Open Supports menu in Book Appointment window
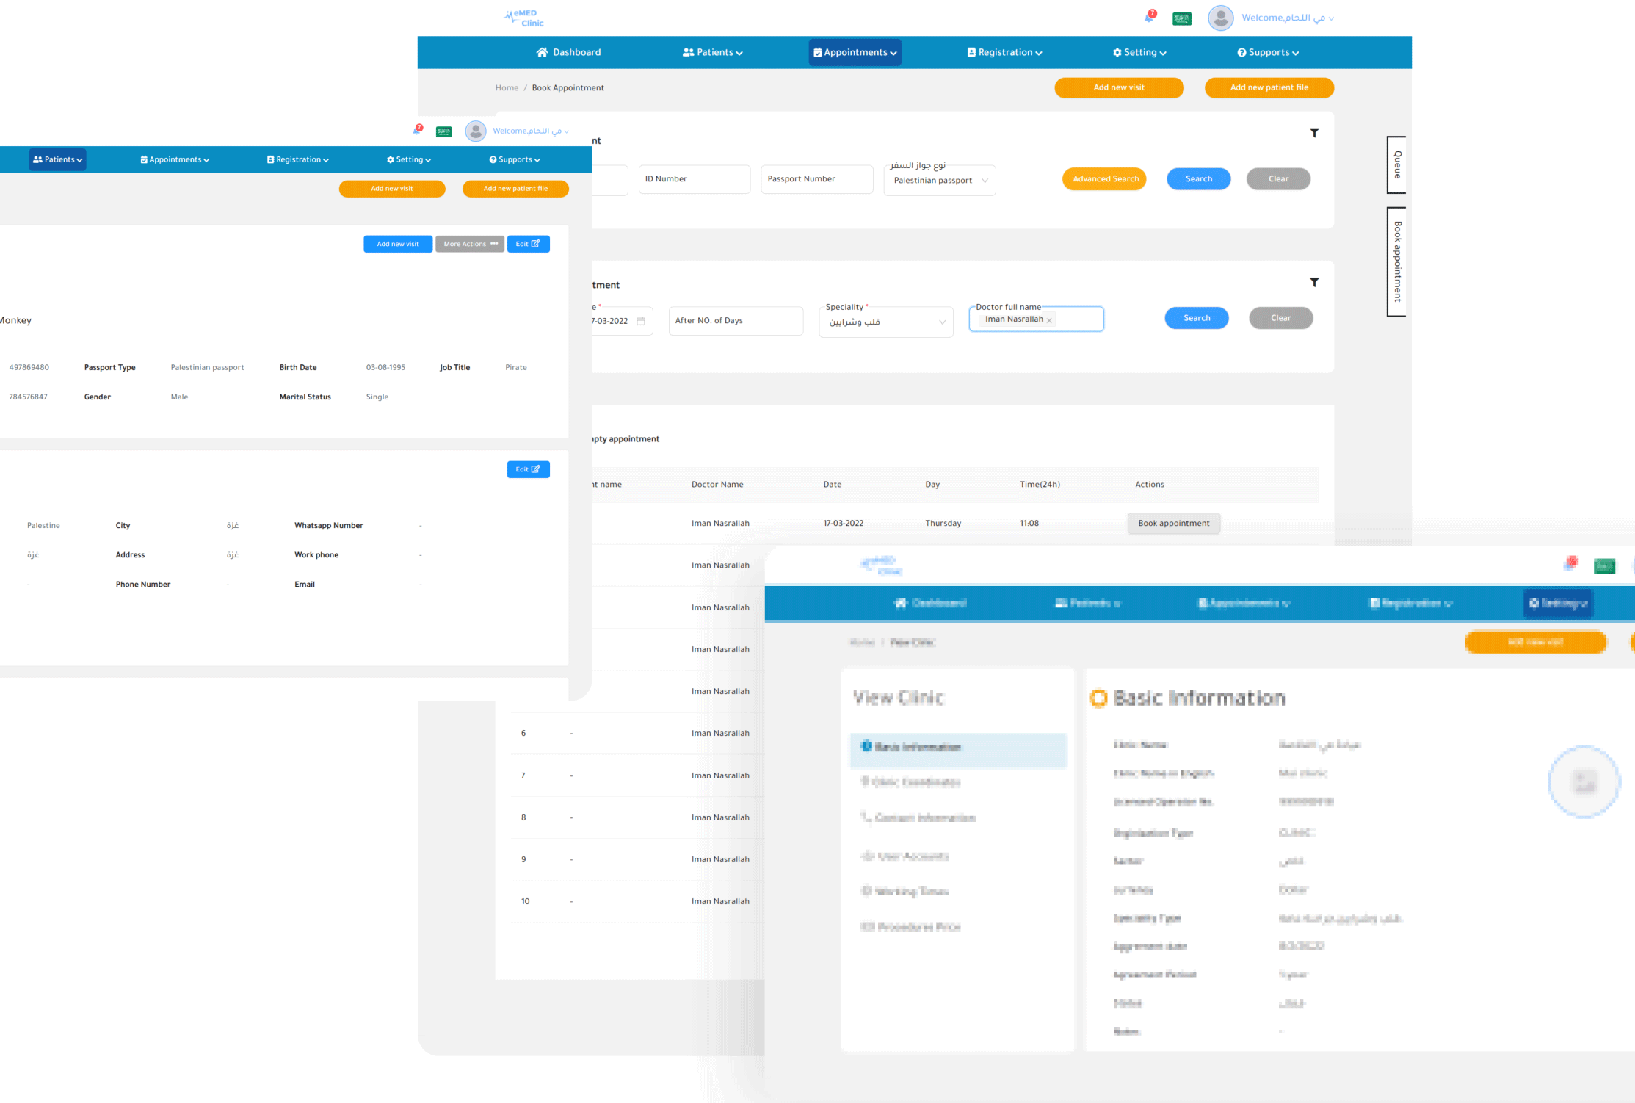1635x1103 pixels. pyautogui.click(x=1268, y=52)
